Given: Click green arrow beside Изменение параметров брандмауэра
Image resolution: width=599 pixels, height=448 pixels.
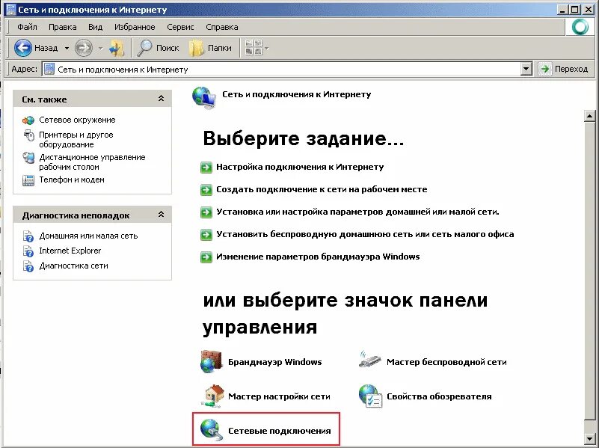Looking at the screenshot, I should point(206,257).
